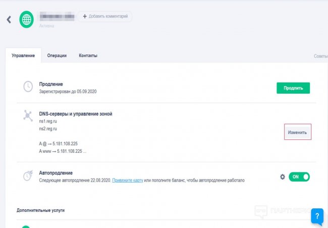The image size is (328, 228).
Task: Expand the DNS records list at the ellipsis
Action: point(85,151)
